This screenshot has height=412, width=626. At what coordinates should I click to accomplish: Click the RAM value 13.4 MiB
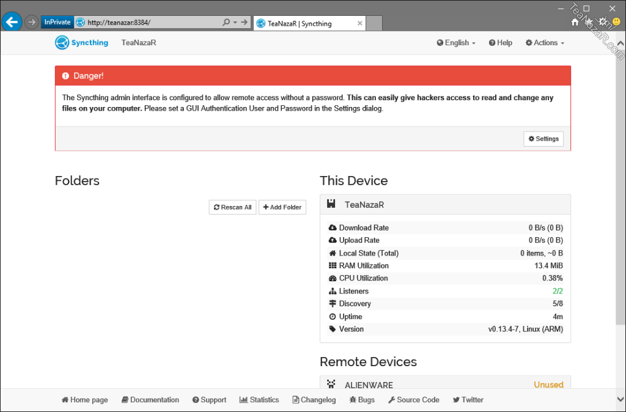pyautogui.click(x=548, y=266)
